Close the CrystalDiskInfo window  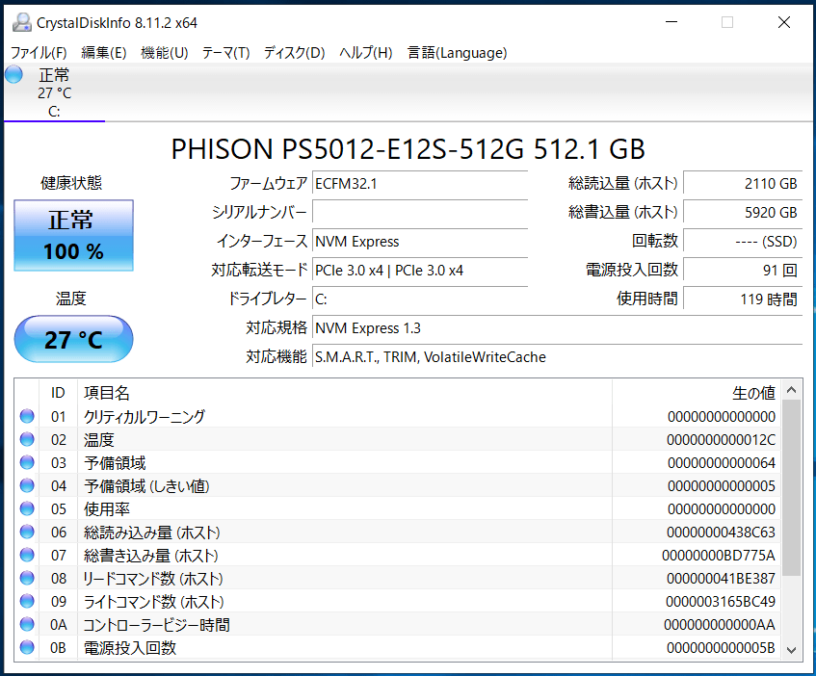tap(784, 22)
